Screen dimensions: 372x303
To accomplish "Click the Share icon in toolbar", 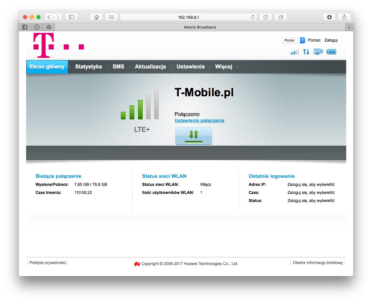I will 344,17.
